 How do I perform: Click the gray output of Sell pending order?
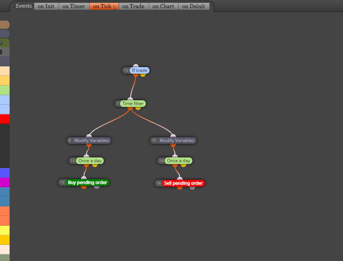pos(192,188)
